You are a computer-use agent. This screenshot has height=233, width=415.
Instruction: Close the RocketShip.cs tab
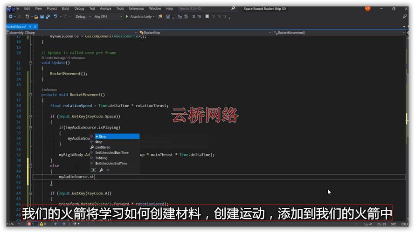click(x=35, y=27)
